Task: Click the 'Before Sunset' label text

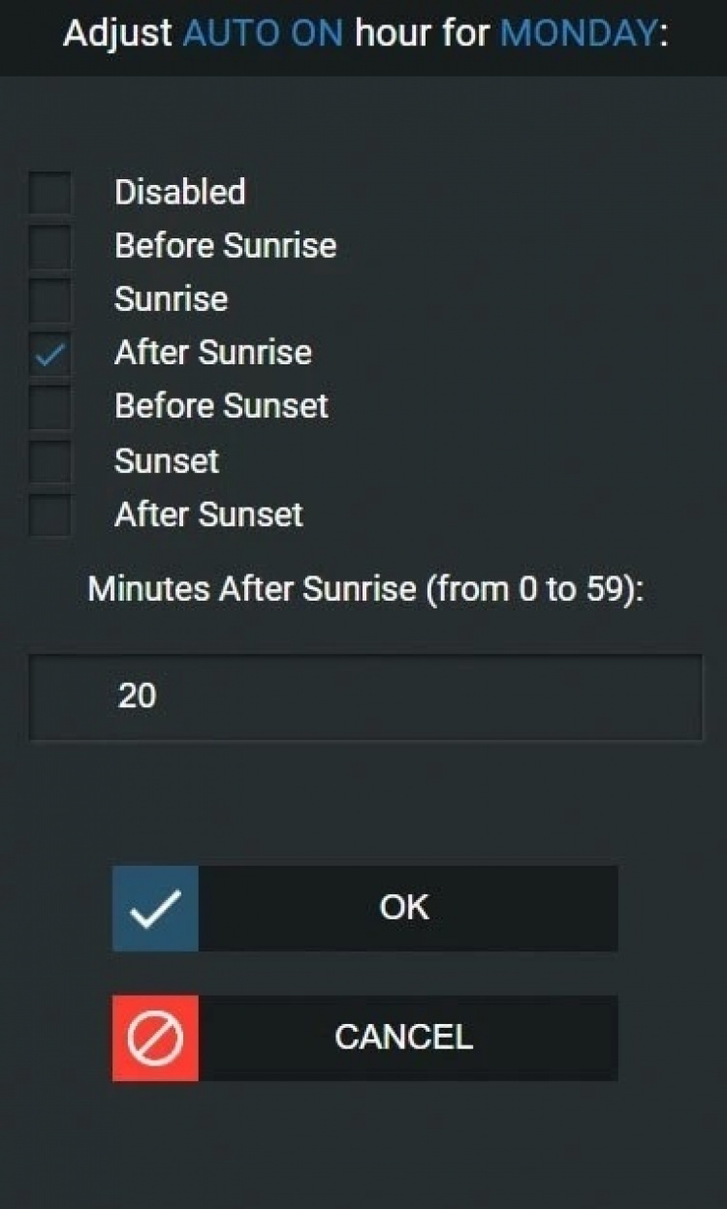Action: 221,406
